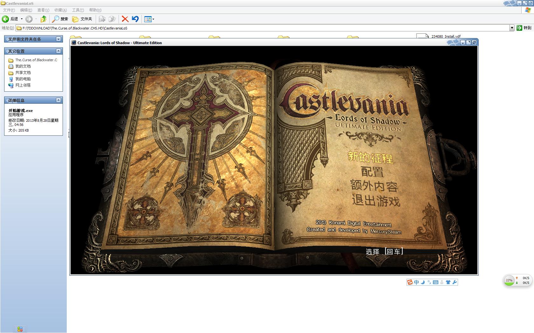
Task: Open the Sogou soft keyboard icon
Action: tap(435, 282)
